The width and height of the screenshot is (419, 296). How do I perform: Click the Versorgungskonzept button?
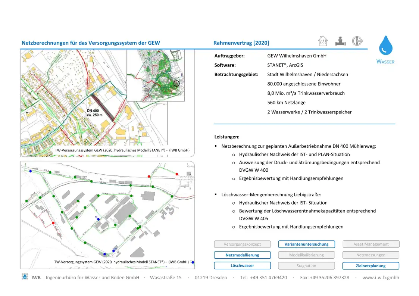(242, 244)
